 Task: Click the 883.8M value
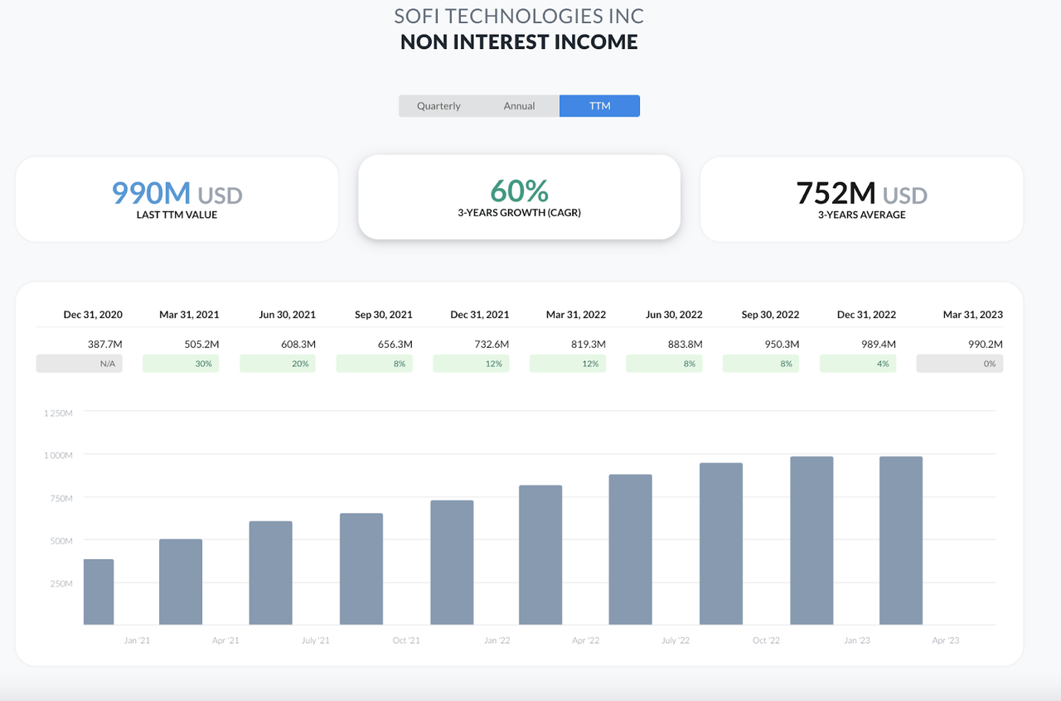click(685, 344)
